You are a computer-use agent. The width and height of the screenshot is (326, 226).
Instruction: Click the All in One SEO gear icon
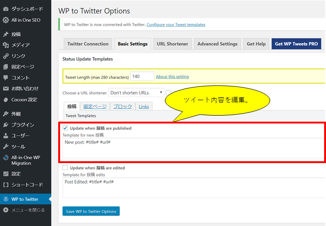tap(6, 20)
